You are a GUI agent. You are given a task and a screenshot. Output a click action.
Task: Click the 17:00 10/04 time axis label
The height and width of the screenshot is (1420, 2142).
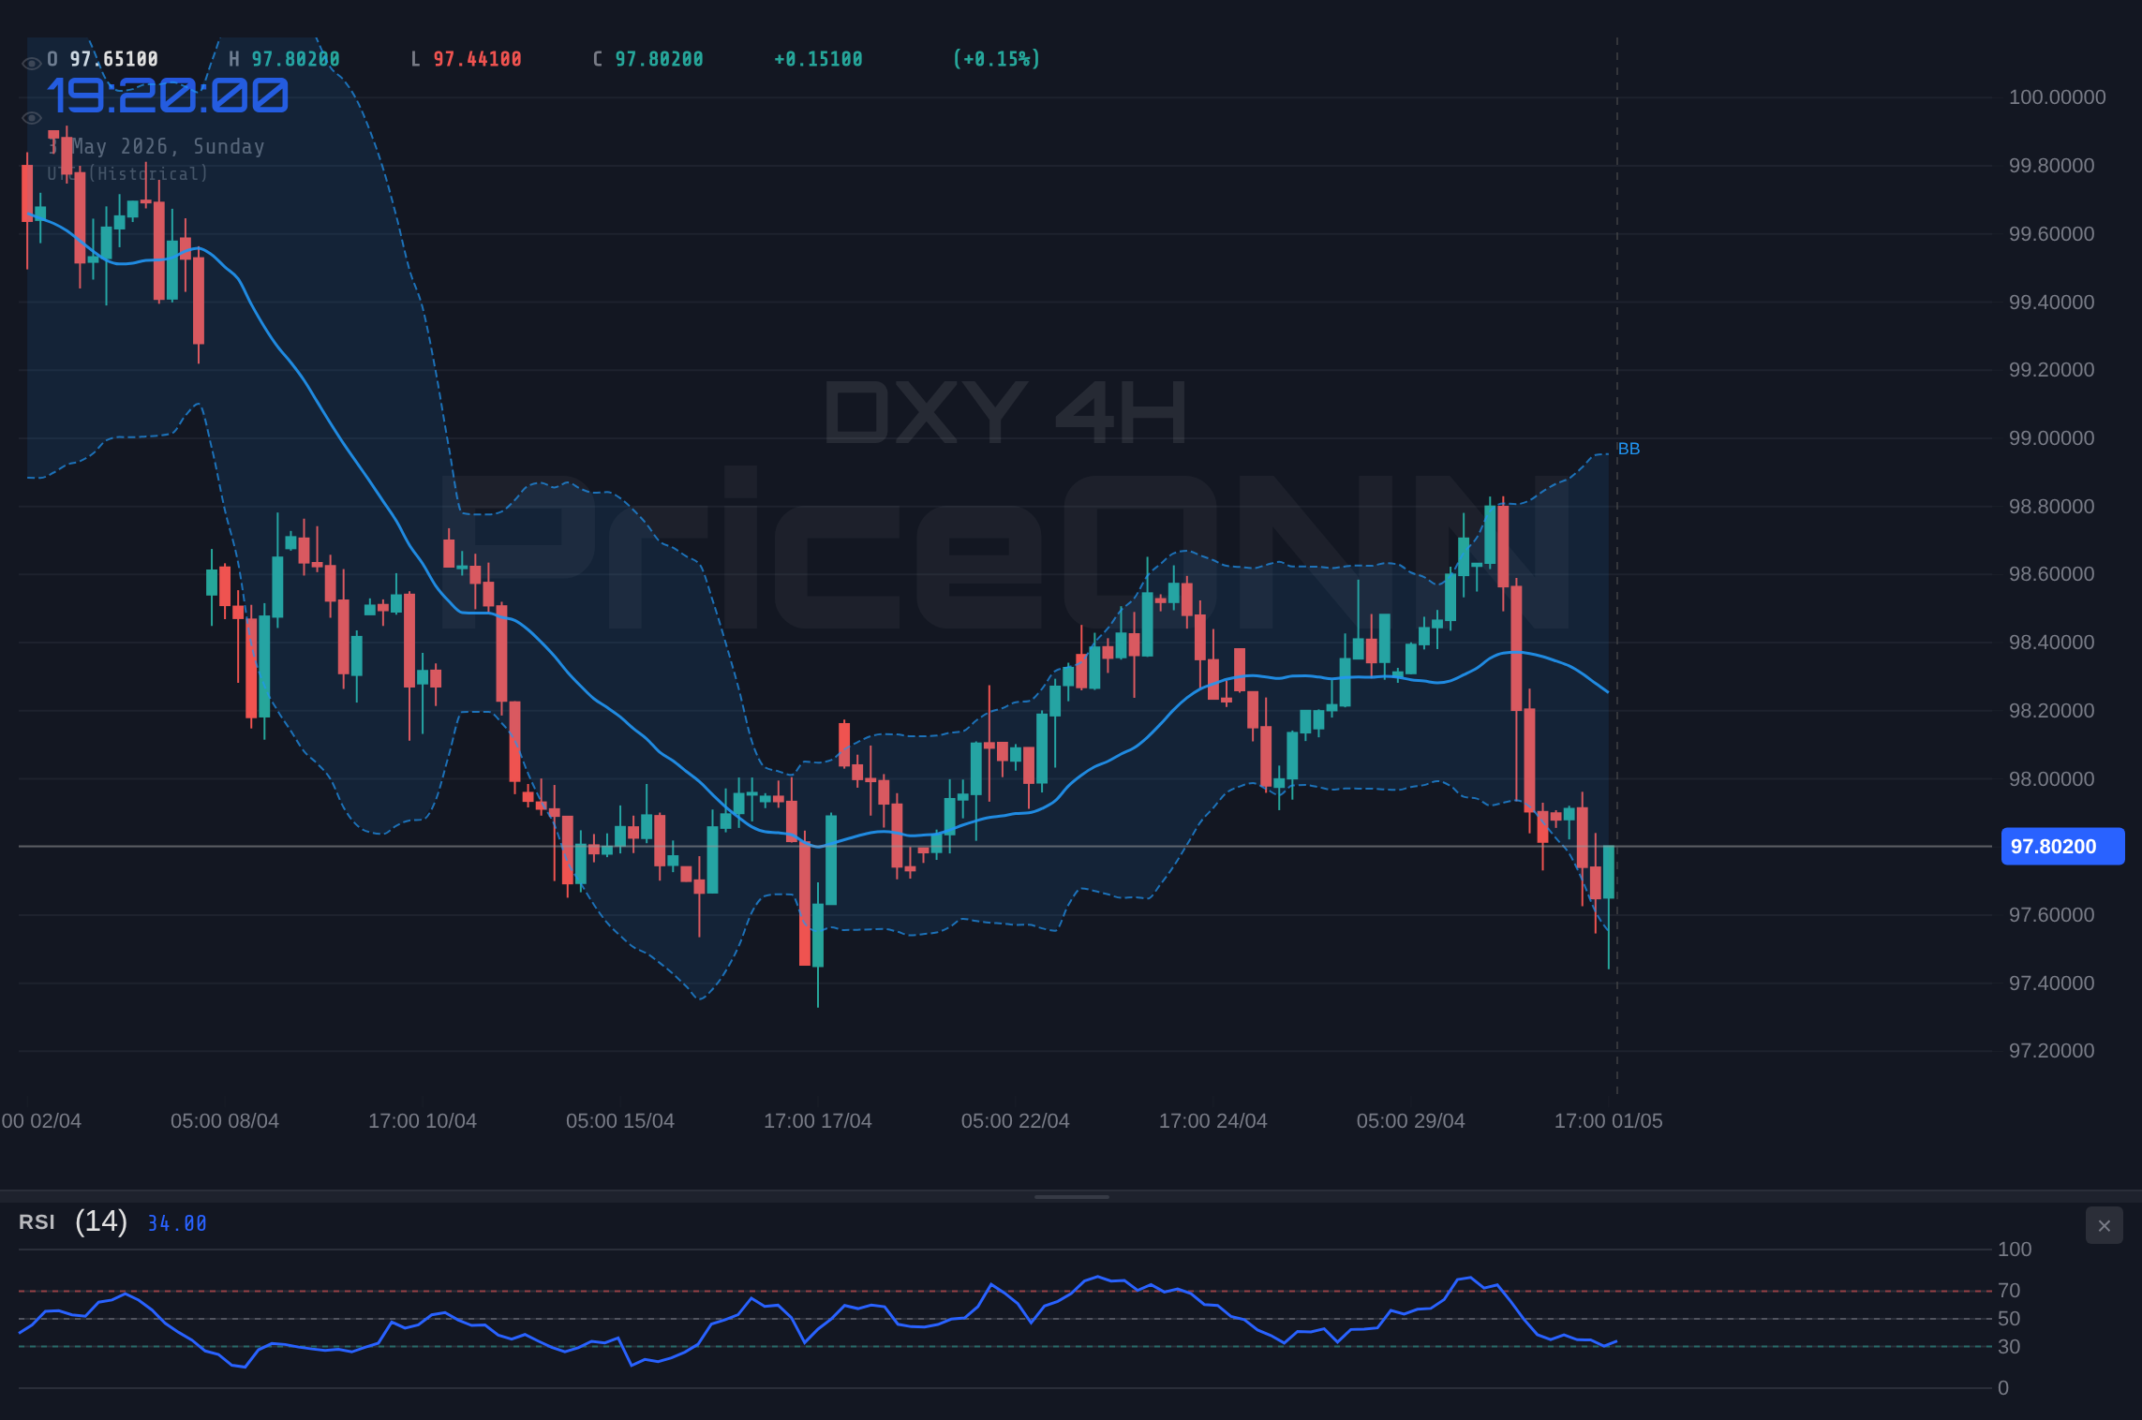pos(423,1121)
